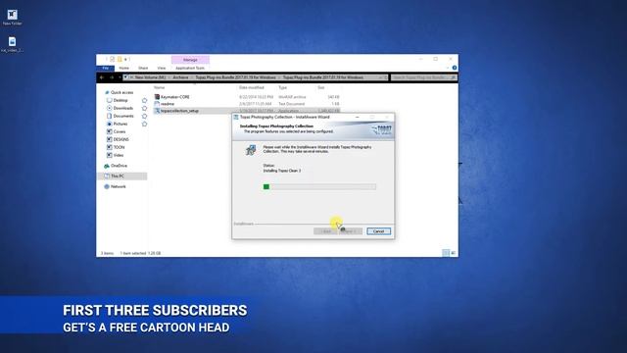The width and height of the screenshot is (627, 353).
Task: Open recent locations dropdown arrow
Action: pos(120,77)
